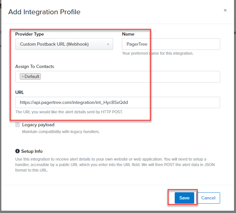This screenshot has height=213, width=236.
Task: Click the Setup Info heading
Action: [32, 151]
